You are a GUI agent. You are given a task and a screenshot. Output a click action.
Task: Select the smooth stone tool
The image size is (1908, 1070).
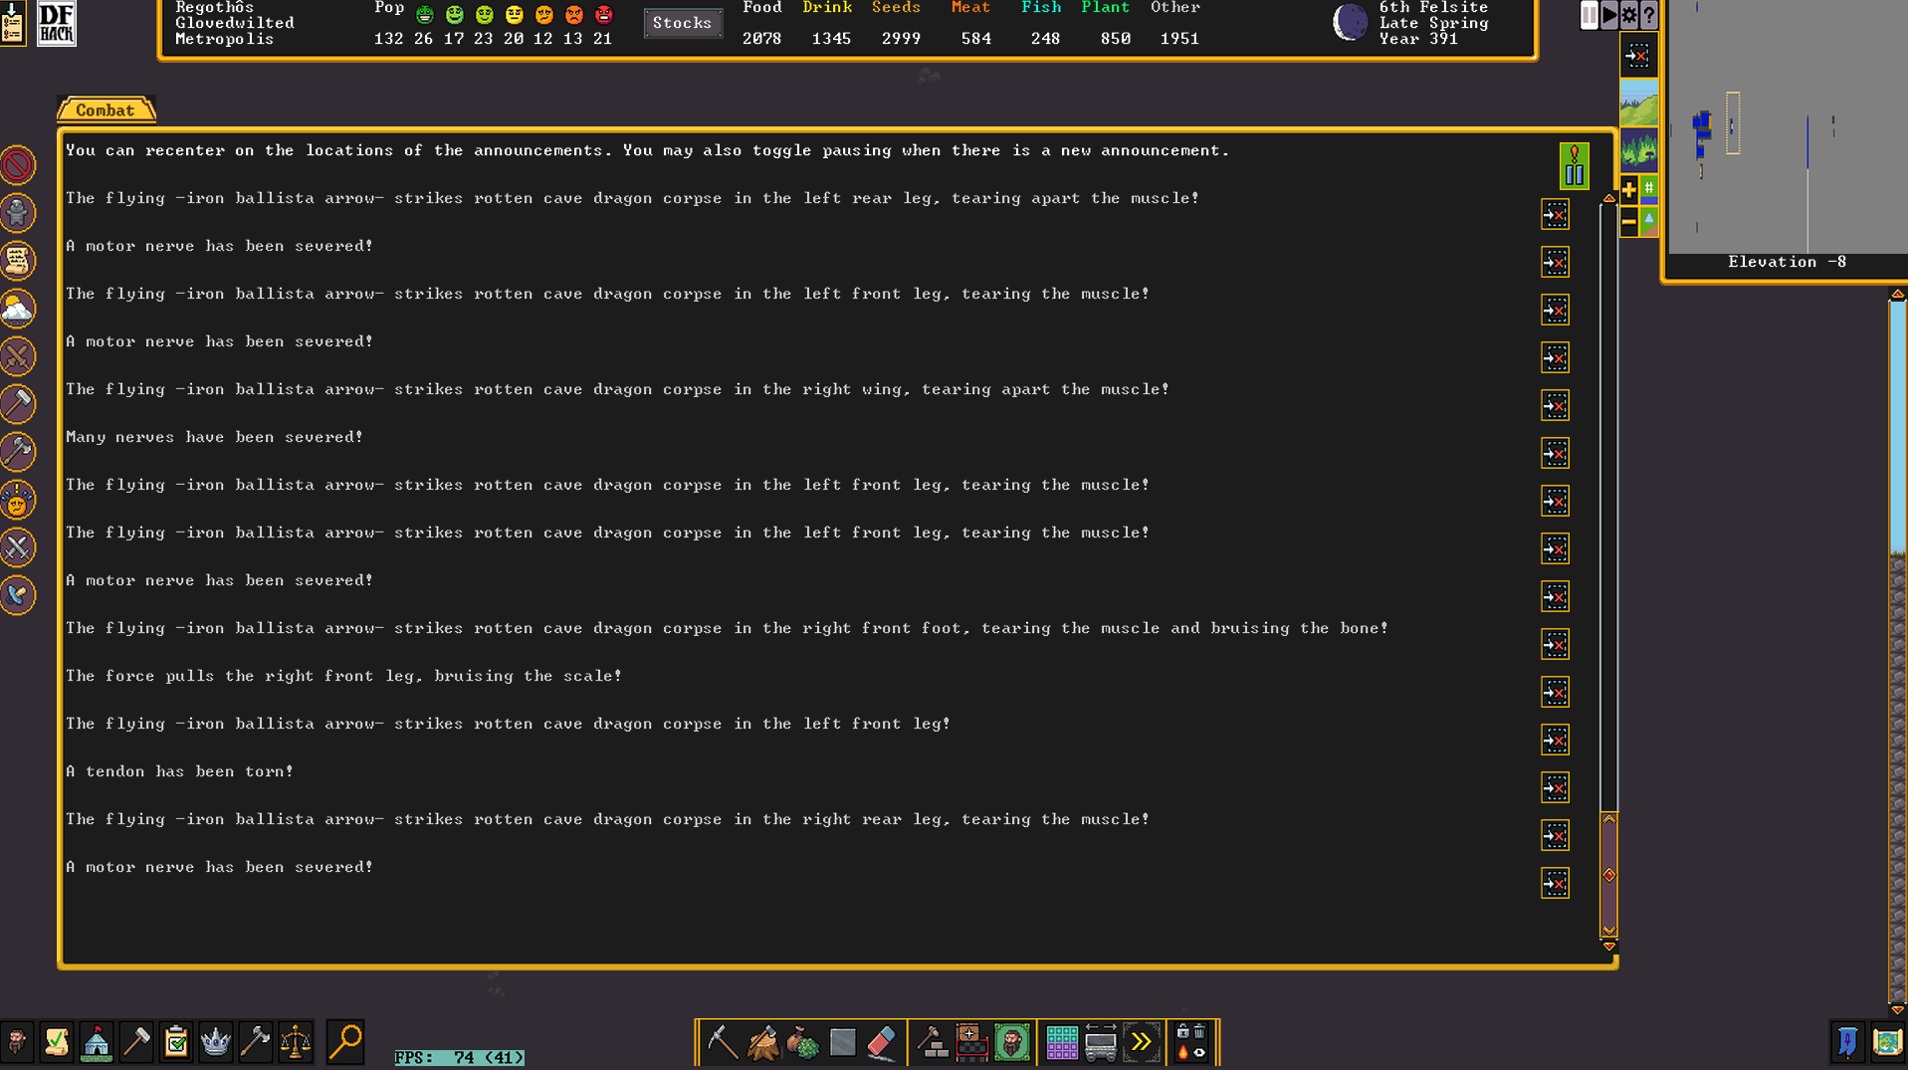pyautogui.click(x=842, y=1042)
